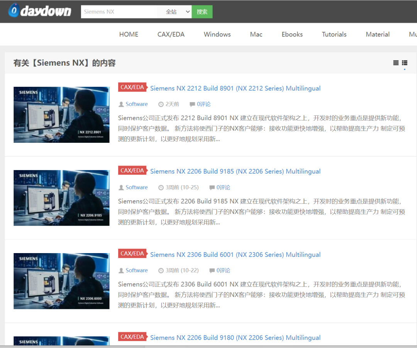
Task: Open the Ebooks navigation item
Action: 292,34
